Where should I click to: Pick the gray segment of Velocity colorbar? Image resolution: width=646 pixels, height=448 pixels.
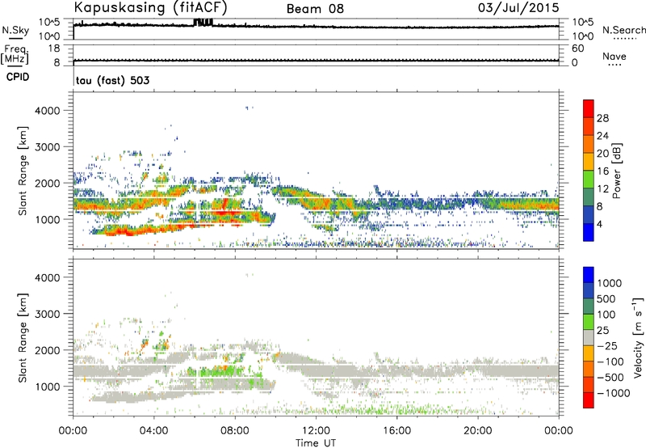pyautogui.click(x=589, y=337)
